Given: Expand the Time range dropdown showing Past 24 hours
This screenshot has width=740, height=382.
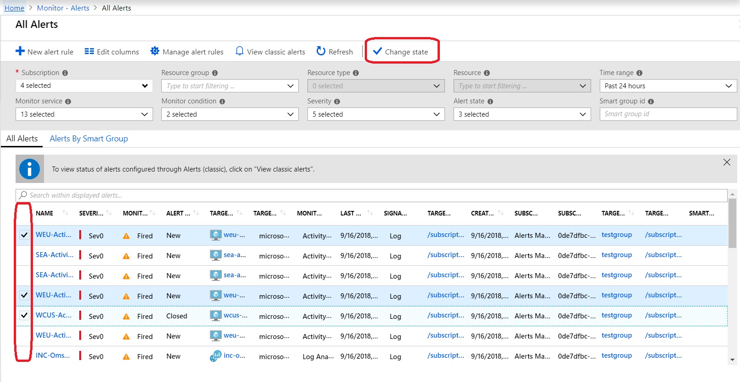Looking at the screenshot, I should point(668,86).
